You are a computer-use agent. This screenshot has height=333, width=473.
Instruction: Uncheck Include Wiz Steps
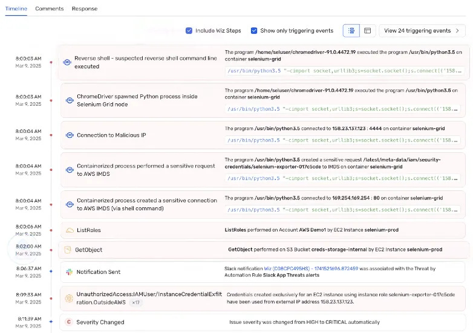click(189, 31)
